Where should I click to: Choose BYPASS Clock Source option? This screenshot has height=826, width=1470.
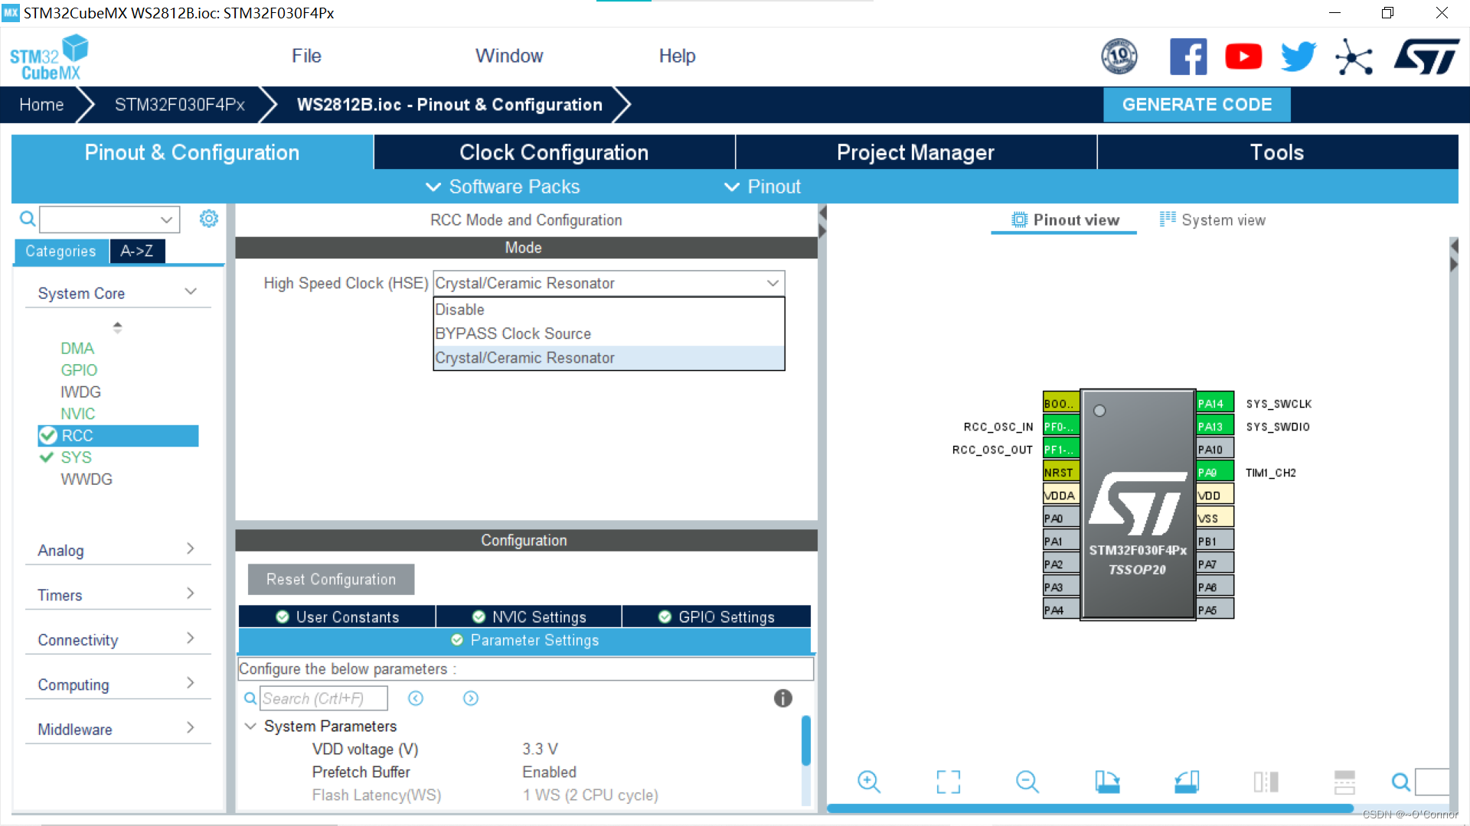(x=513, y=333)
